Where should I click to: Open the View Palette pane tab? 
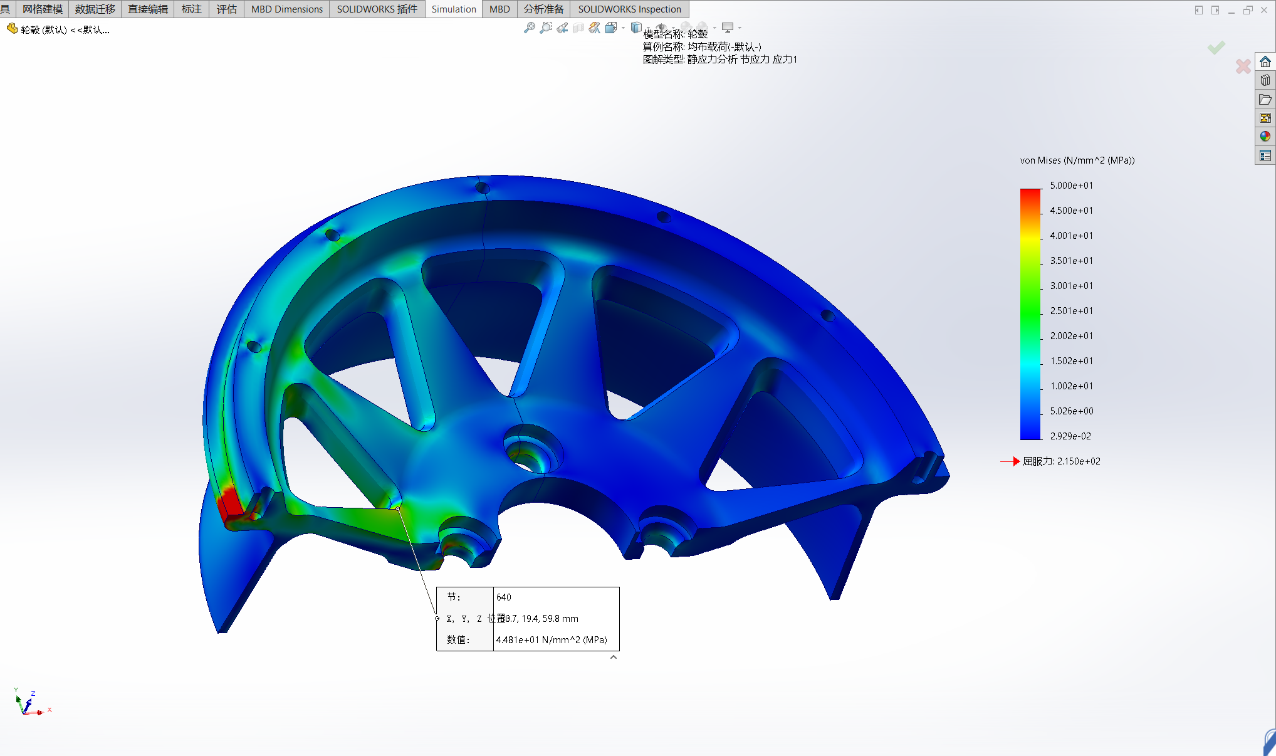(1265, 118)
